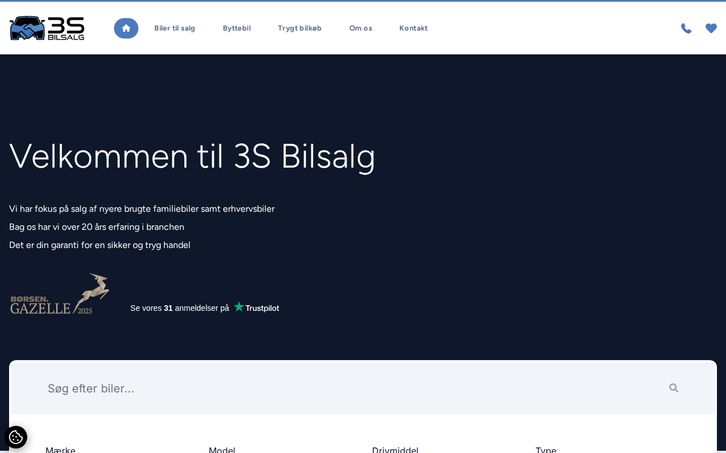Viewport: 726px width, 453px height.
Task: Click the Trustpilot star logo
Action: coord(239,307)
